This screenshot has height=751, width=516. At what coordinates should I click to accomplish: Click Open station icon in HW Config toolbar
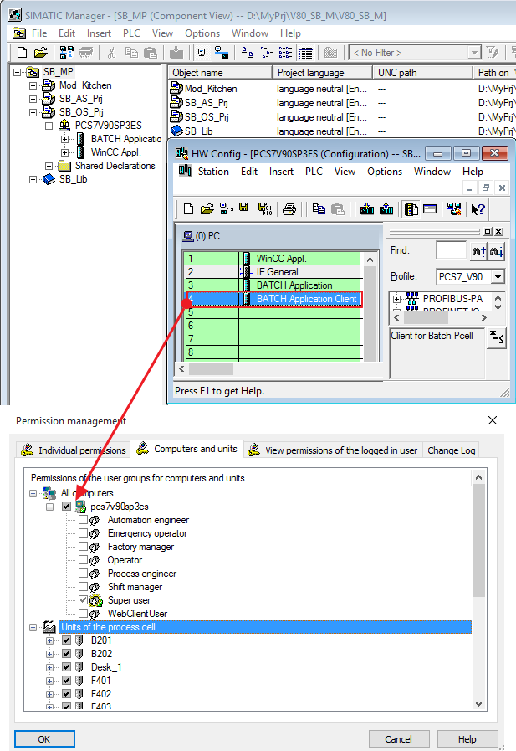point(207,208)
